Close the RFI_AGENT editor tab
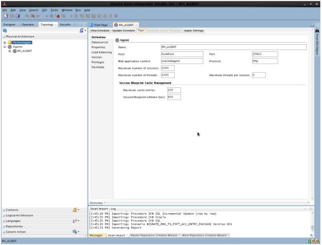 [137, 25]
